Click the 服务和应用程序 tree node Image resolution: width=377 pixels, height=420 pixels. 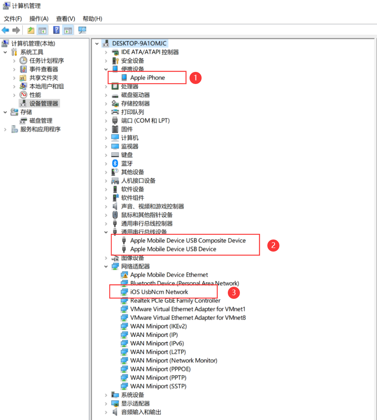click(40, 129)
